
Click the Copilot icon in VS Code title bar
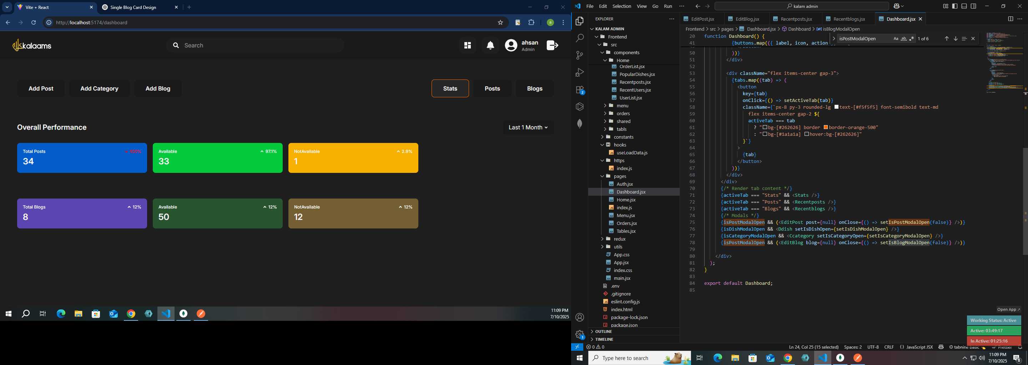pos(897,6)
